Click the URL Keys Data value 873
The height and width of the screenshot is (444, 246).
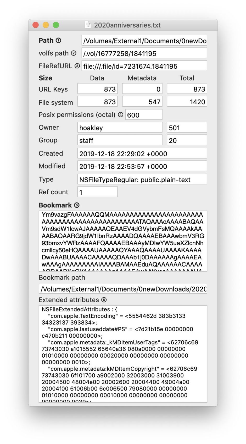(x=97, y=89)
